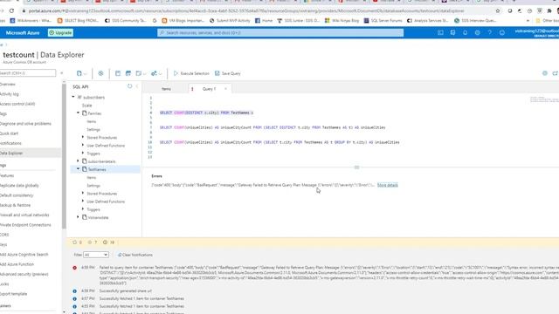The width and height of the screenshot is (559, 314).
Task: Click the info count icon in notification bar
Action: [105, 242]
